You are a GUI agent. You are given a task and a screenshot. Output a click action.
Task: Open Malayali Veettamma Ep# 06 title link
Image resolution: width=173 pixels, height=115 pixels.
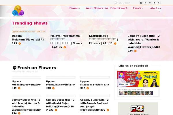pyautogui.click(x=66, y=41)
